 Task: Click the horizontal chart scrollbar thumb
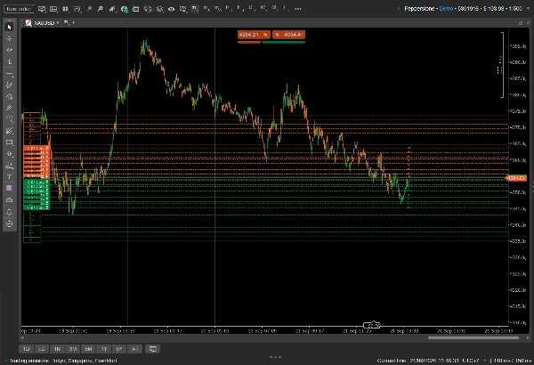(x=473, y=337)
